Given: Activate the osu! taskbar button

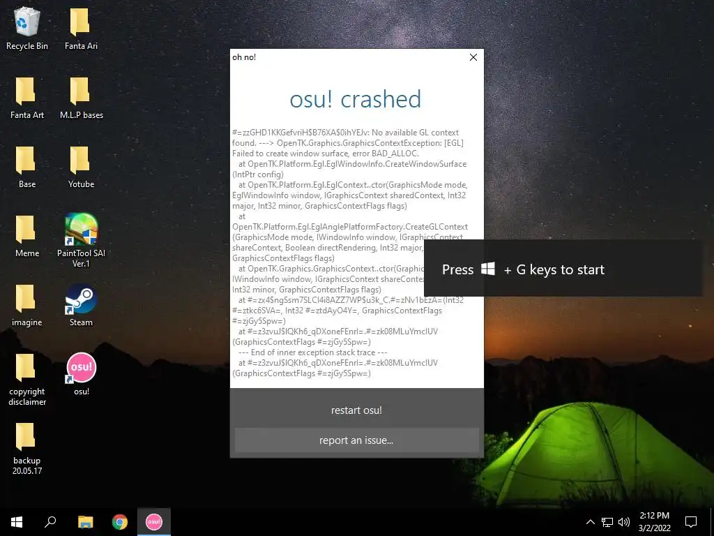Looking at the screenshot, I should click(x=154, y=522).
